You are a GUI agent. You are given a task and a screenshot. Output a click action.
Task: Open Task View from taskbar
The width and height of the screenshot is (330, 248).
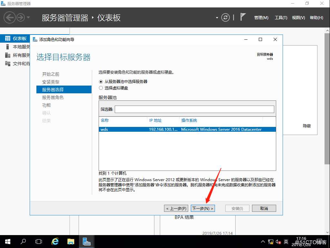click(x=39, y=242)
